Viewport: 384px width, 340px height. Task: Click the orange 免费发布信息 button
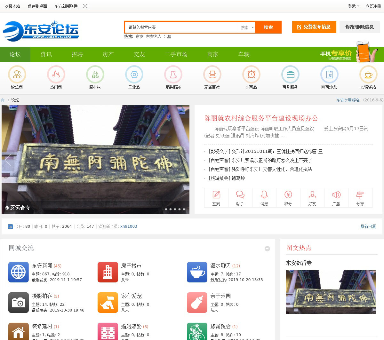click(314, 27)
